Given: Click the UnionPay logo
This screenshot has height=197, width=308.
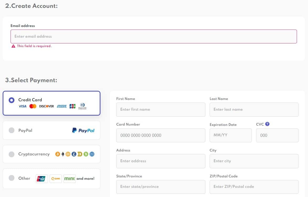Looking at the screenshot, I should [42, 179].
